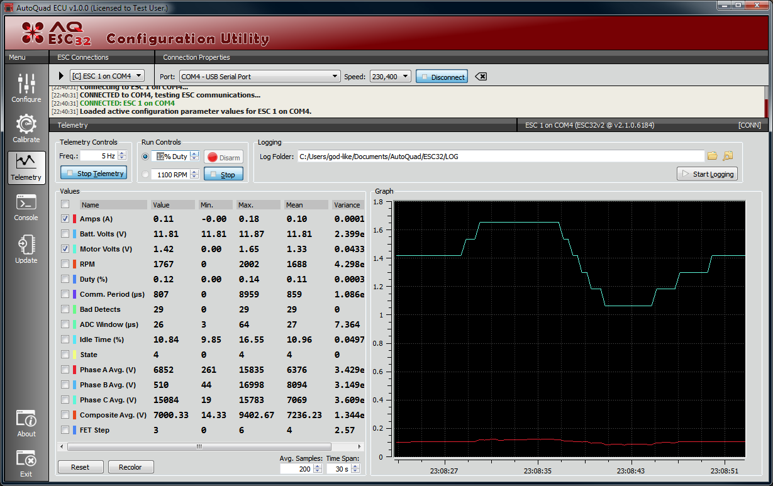This screenshot has height=486, width=773.
Task: Click the Reset values button
Action: tap(80, 467)
